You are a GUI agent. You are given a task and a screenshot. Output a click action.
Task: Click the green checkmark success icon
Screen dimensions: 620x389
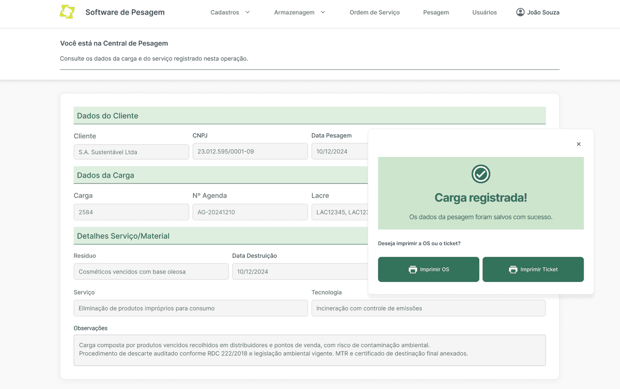(481, 174)
